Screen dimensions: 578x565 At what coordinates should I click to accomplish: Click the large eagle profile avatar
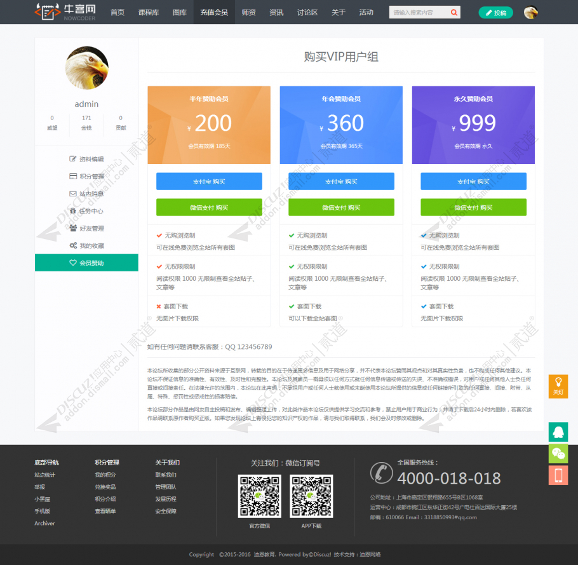click(86, 68)
